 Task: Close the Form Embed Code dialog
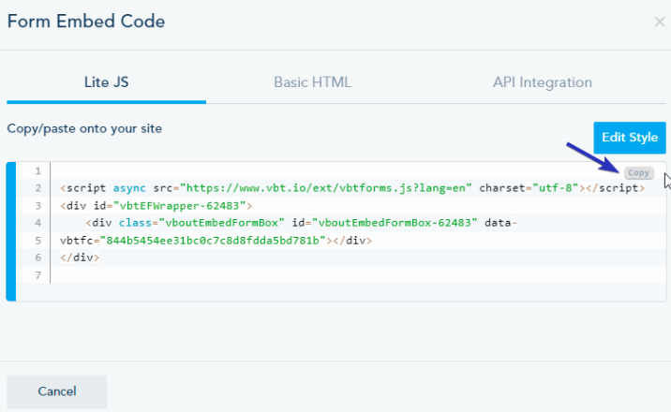coord(659,22)
